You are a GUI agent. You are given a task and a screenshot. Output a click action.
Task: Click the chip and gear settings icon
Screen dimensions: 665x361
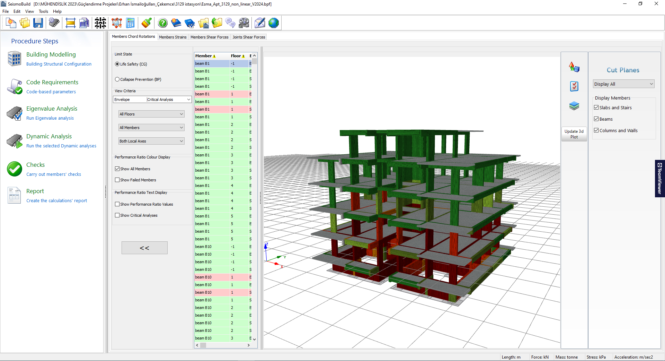coord(54,23)
